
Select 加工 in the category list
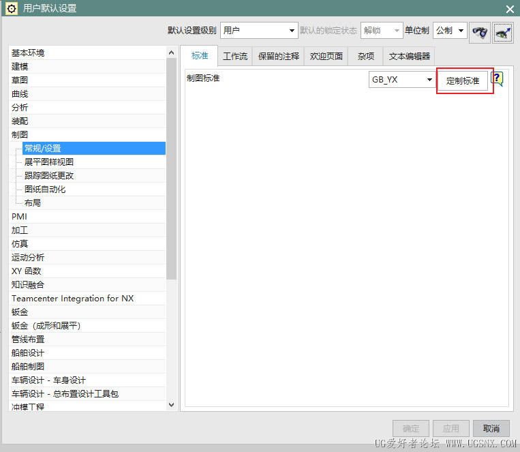[87, 230]
